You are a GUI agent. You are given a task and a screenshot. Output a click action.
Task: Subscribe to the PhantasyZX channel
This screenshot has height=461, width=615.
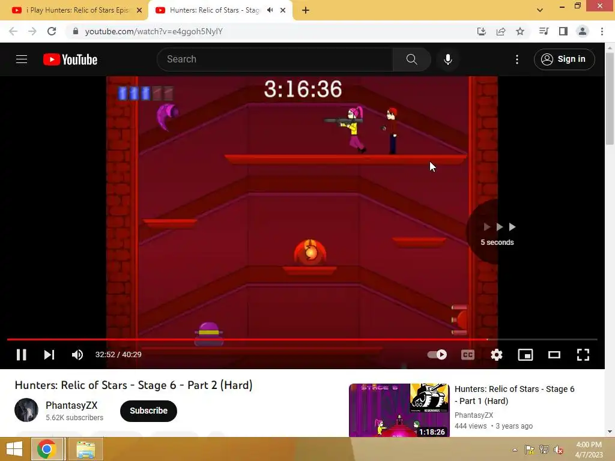149,411
